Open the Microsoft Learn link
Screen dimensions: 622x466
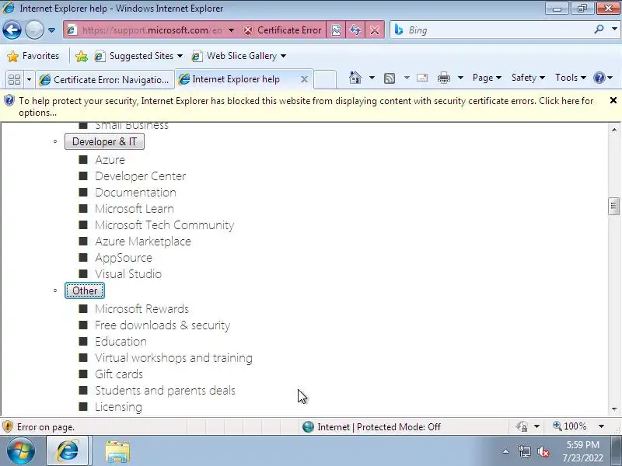point(134,209)
